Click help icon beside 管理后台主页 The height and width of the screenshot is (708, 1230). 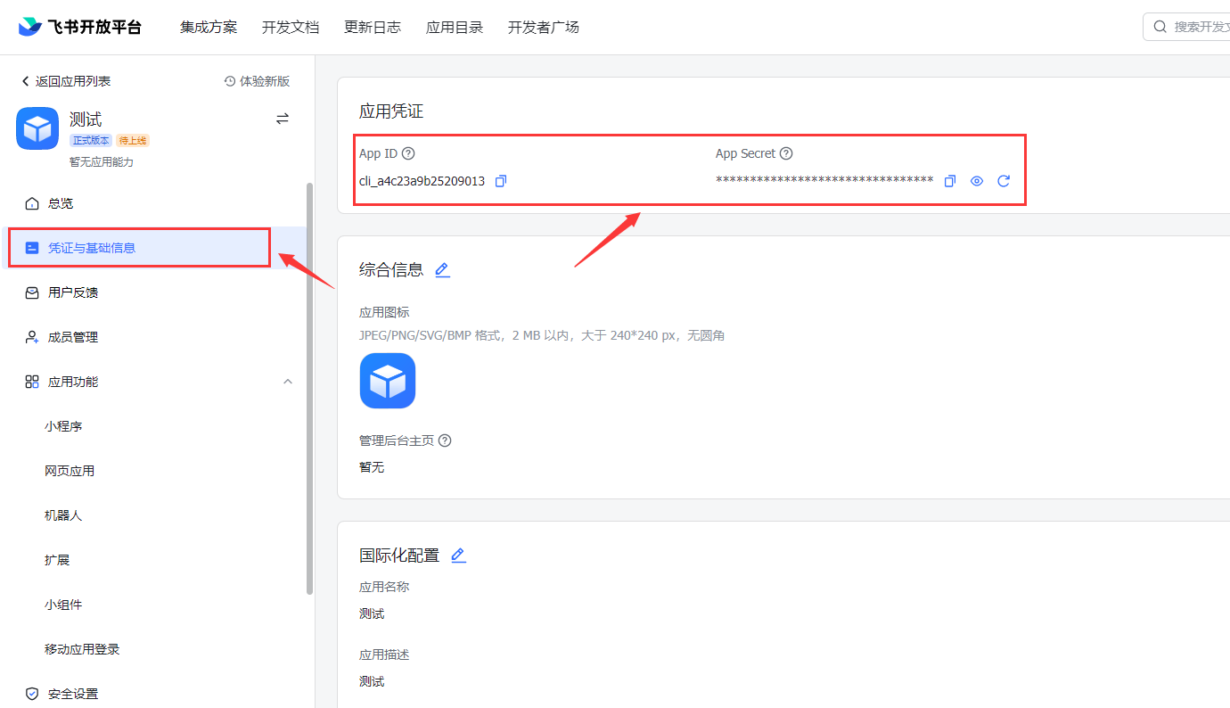coord(445,440)
